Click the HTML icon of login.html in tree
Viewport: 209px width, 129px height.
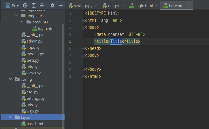[35, 28]
